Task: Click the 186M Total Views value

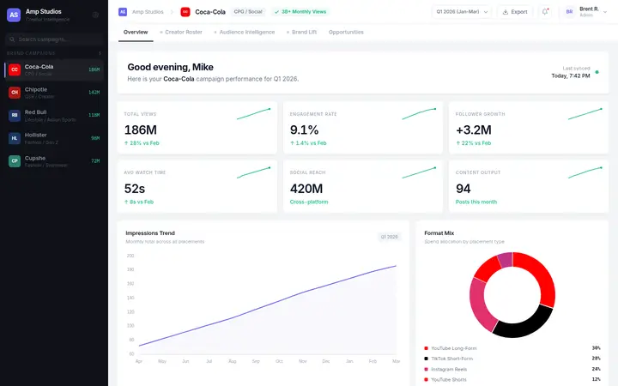Action: 140,130
